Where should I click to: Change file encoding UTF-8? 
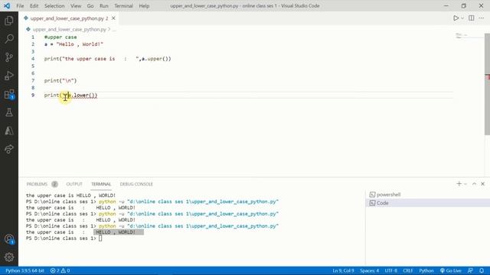pos(391,270)
